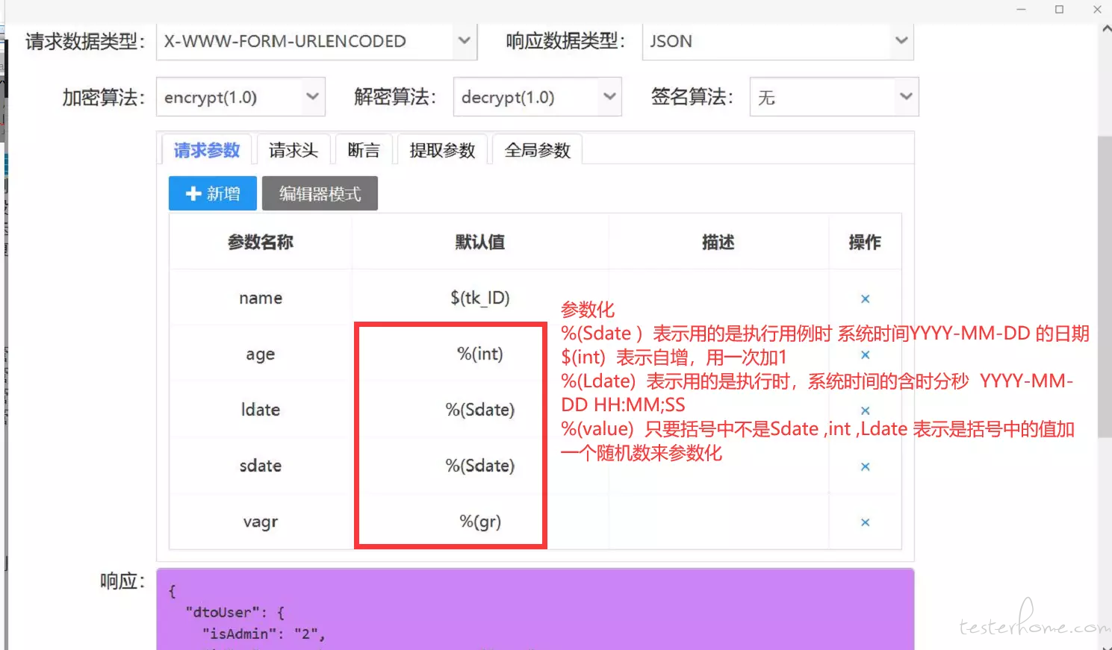Viewport: 1112px width, 650px height.
Task: Select the %(Sdate) value in sdate row
Action: (480, 466)
